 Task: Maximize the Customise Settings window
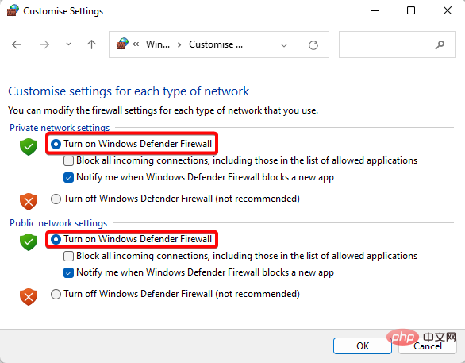[411, 10]
